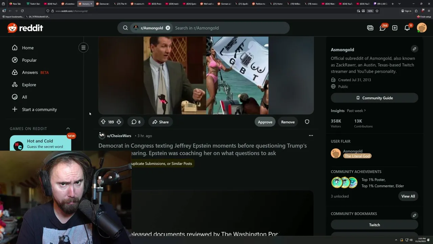Image resolution: width=433 pixels, height=244 pixels.
Task: Open the Hot and Cold game card
Action: [x=41, y=144]
